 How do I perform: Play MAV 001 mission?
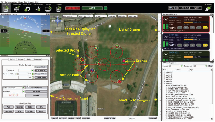click(192, 28)
